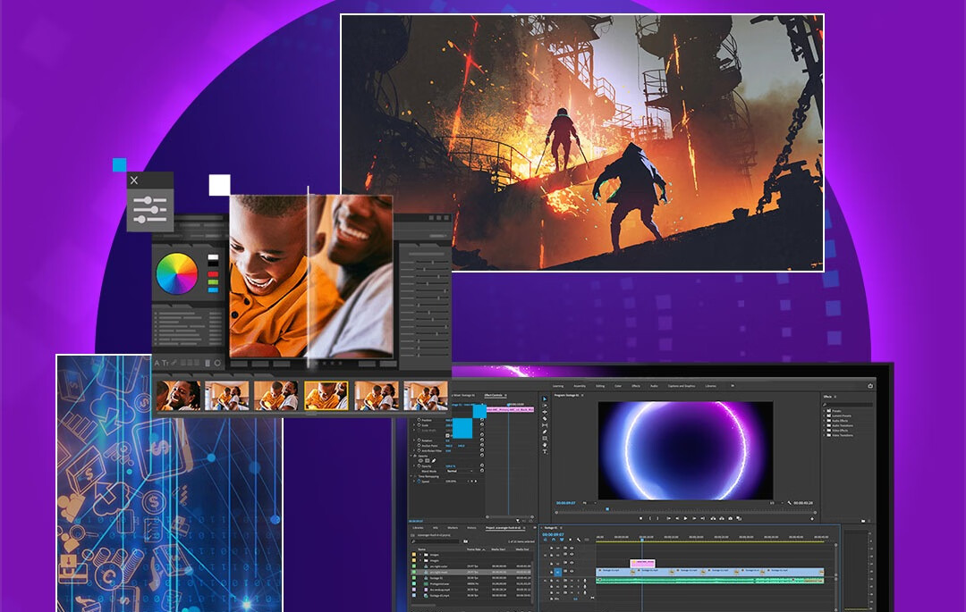This screenshot has width=966, height=612.
Task: Click Mark Out in Program monitor
Action: 658,518
